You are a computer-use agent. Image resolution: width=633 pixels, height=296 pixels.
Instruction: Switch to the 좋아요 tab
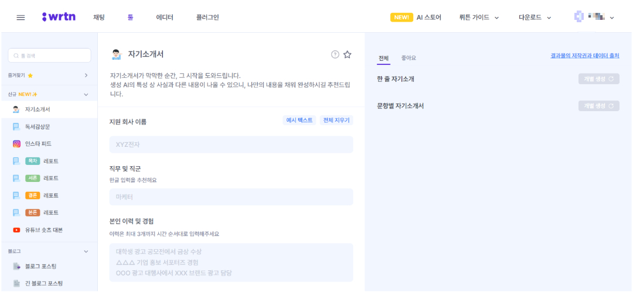pos(409,58)
